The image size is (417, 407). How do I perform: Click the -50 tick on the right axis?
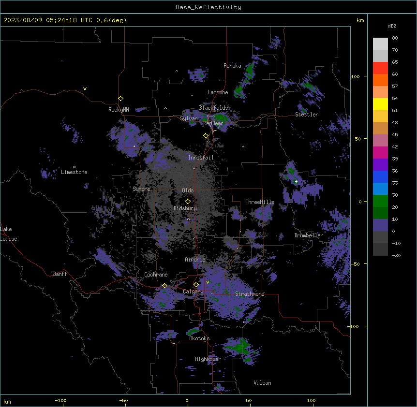coord(355,264)
